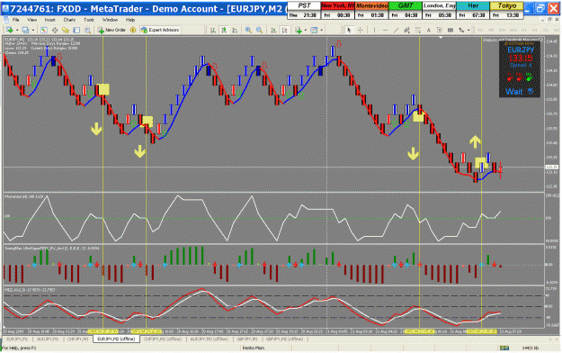Select the horizontal line drawing tool
The image size is (562, 353).
click(x=385, y=30)
